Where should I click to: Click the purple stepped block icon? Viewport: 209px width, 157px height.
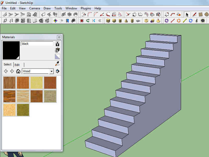pyautogui.click(x=152, y=21)
